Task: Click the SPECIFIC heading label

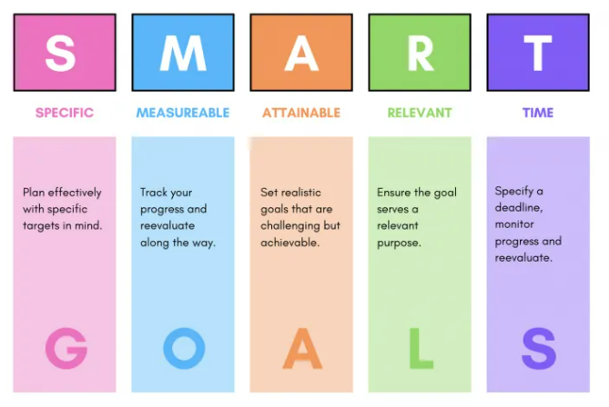Action: pos(65,114)
